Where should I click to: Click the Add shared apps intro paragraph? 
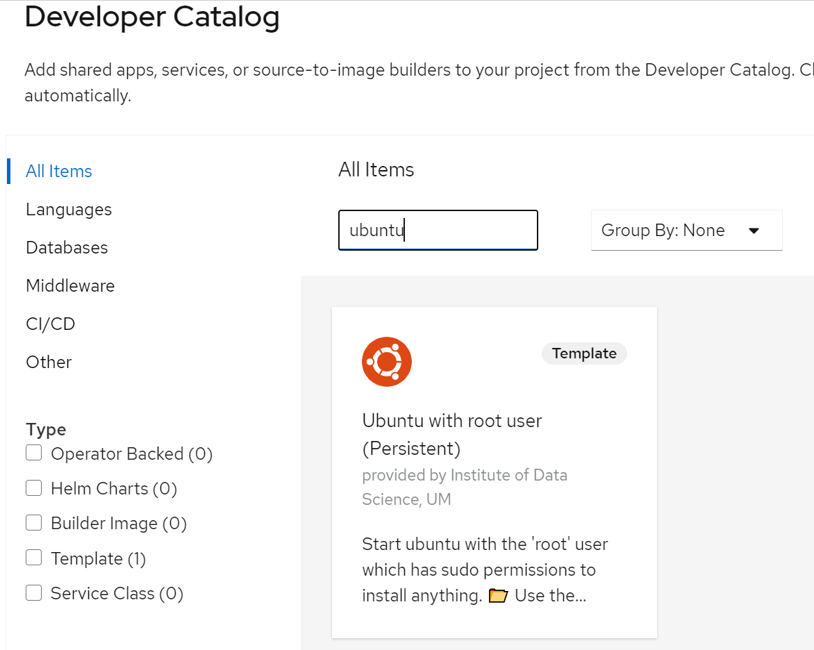419,83
